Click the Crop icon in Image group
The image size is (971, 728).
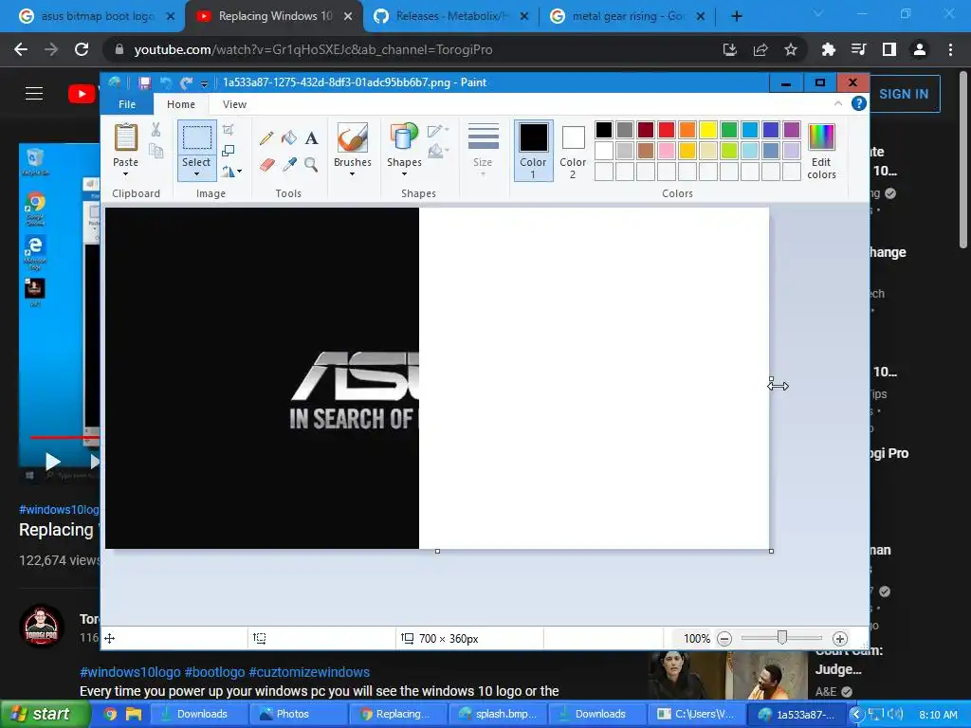(228, 129)
